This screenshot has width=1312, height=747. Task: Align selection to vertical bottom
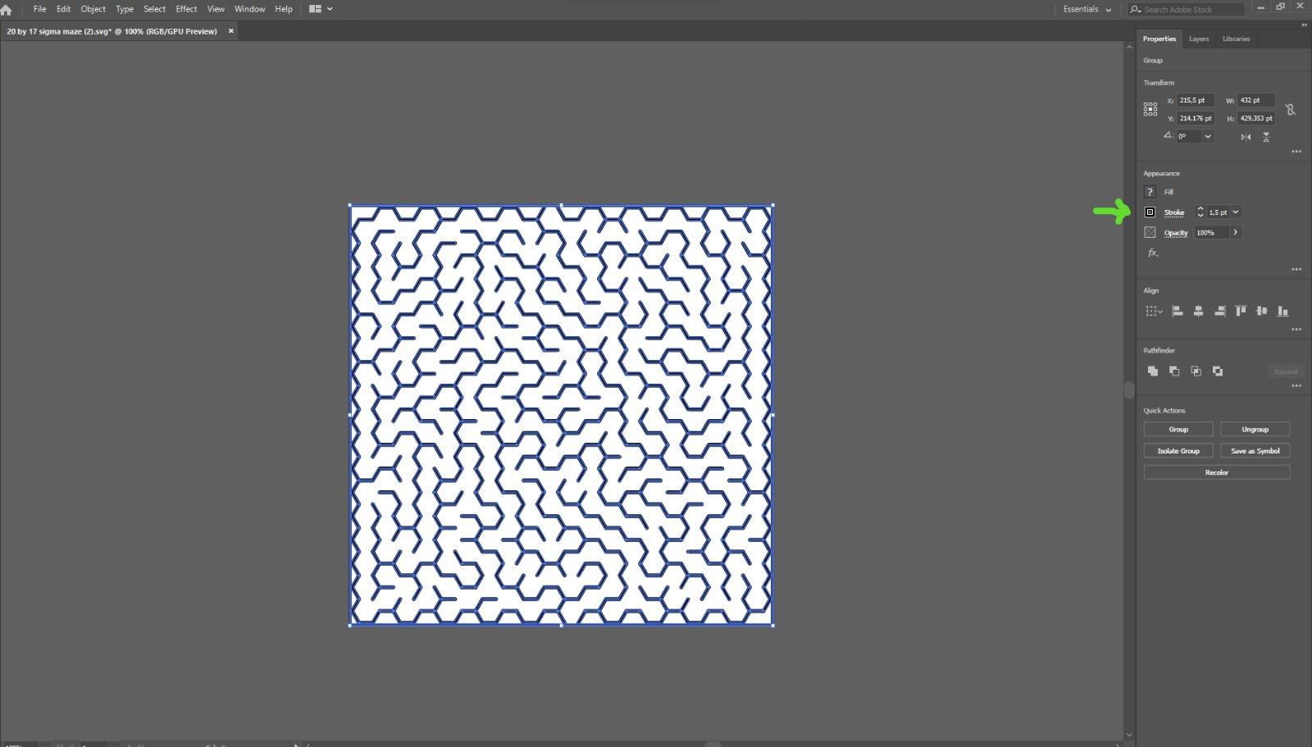(x=1282, y=311)
